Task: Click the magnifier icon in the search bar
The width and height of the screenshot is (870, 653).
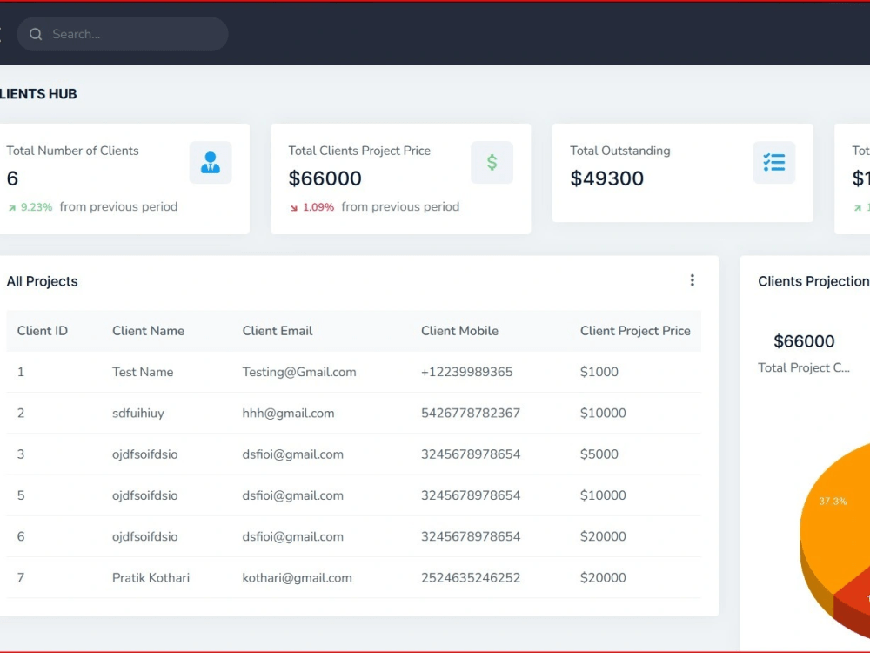Action: tap(35, 34)
